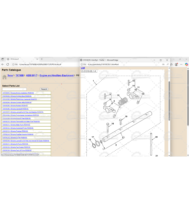Go to TX760B breadcrumb link

[20, 76]
